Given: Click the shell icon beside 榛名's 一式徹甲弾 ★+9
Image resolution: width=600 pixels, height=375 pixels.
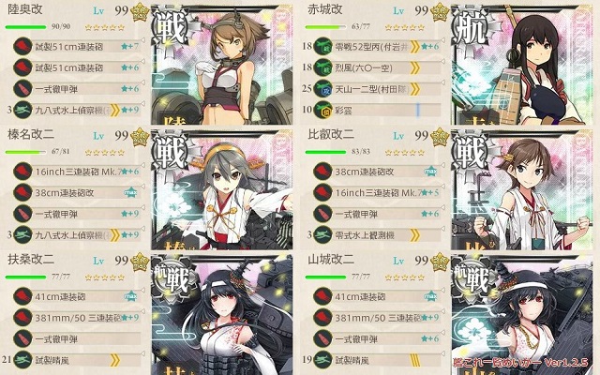Looking at the screenshot, I should click(22, 214).
